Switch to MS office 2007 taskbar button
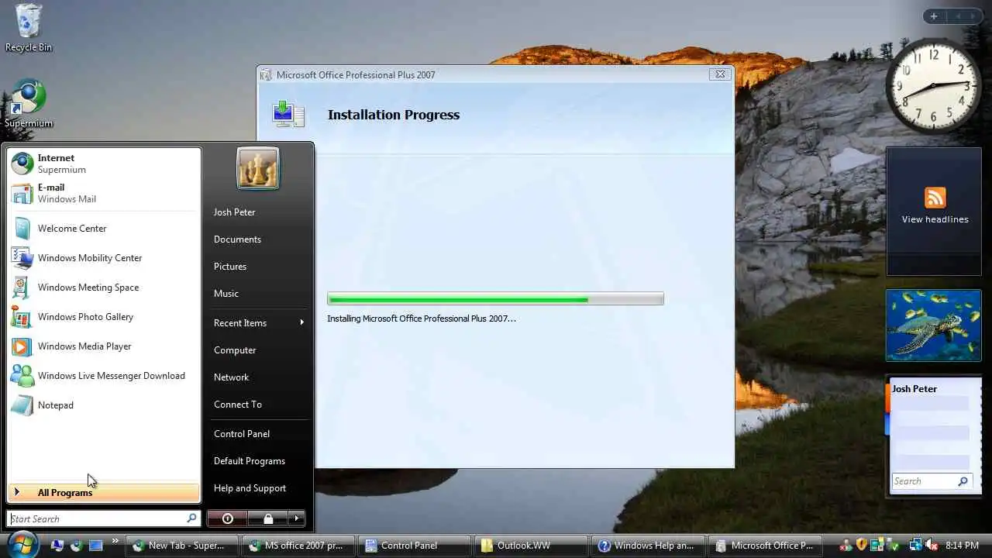Viewport: 992px width, 558px height. [x=298, y=546]
